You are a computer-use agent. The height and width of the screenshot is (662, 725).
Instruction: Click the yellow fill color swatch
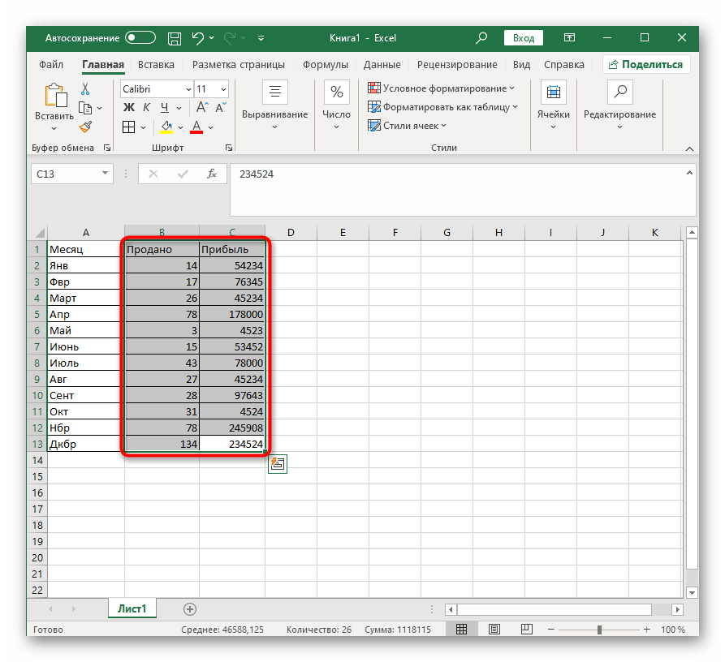(166, 127)
